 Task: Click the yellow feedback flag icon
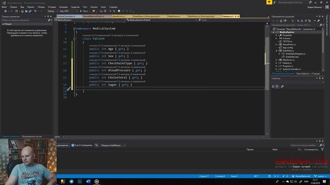pyautogui.click(x=269, y=2)
